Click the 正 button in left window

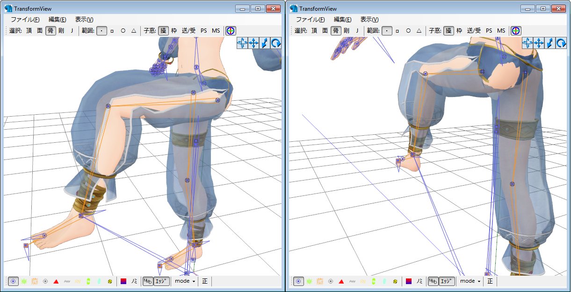[x=204, y=281]
